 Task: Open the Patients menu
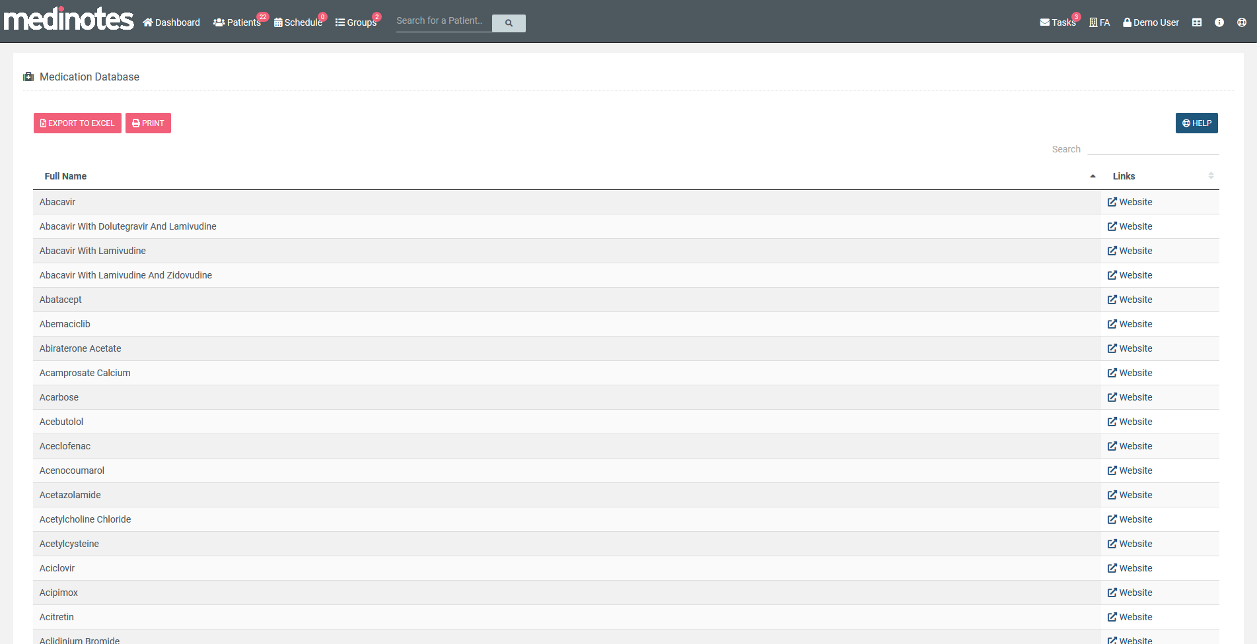(x=238, y=22)
